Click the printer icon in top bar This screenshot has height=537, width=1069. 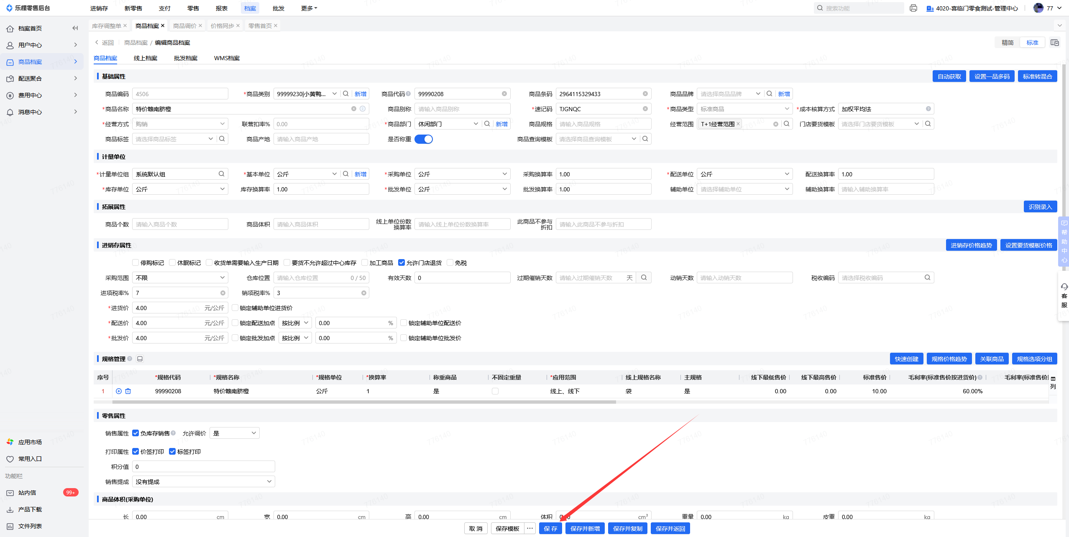(913, 8)
